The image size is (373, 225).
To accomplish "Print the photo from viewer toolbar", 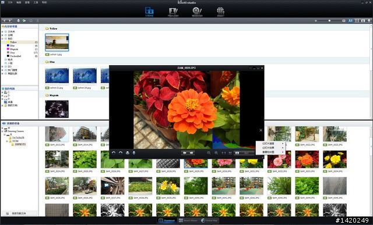I will (128, 153).
